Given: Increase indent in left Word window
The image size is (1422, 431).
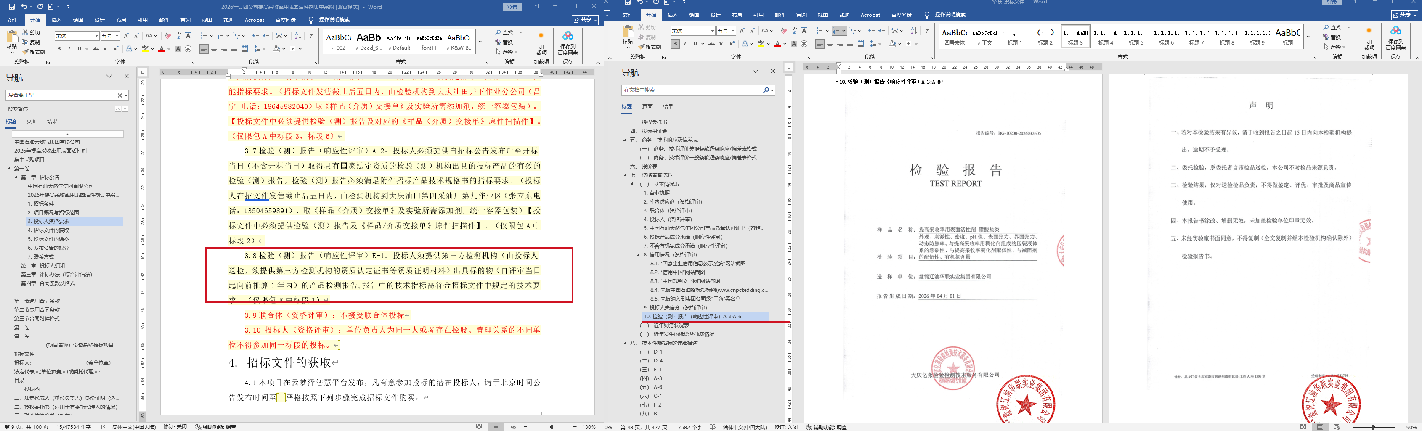Looking at the screenshot, I should 265,36.
